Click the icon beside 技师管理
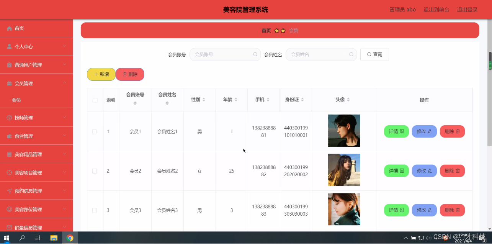 click(x=10, y=118)
